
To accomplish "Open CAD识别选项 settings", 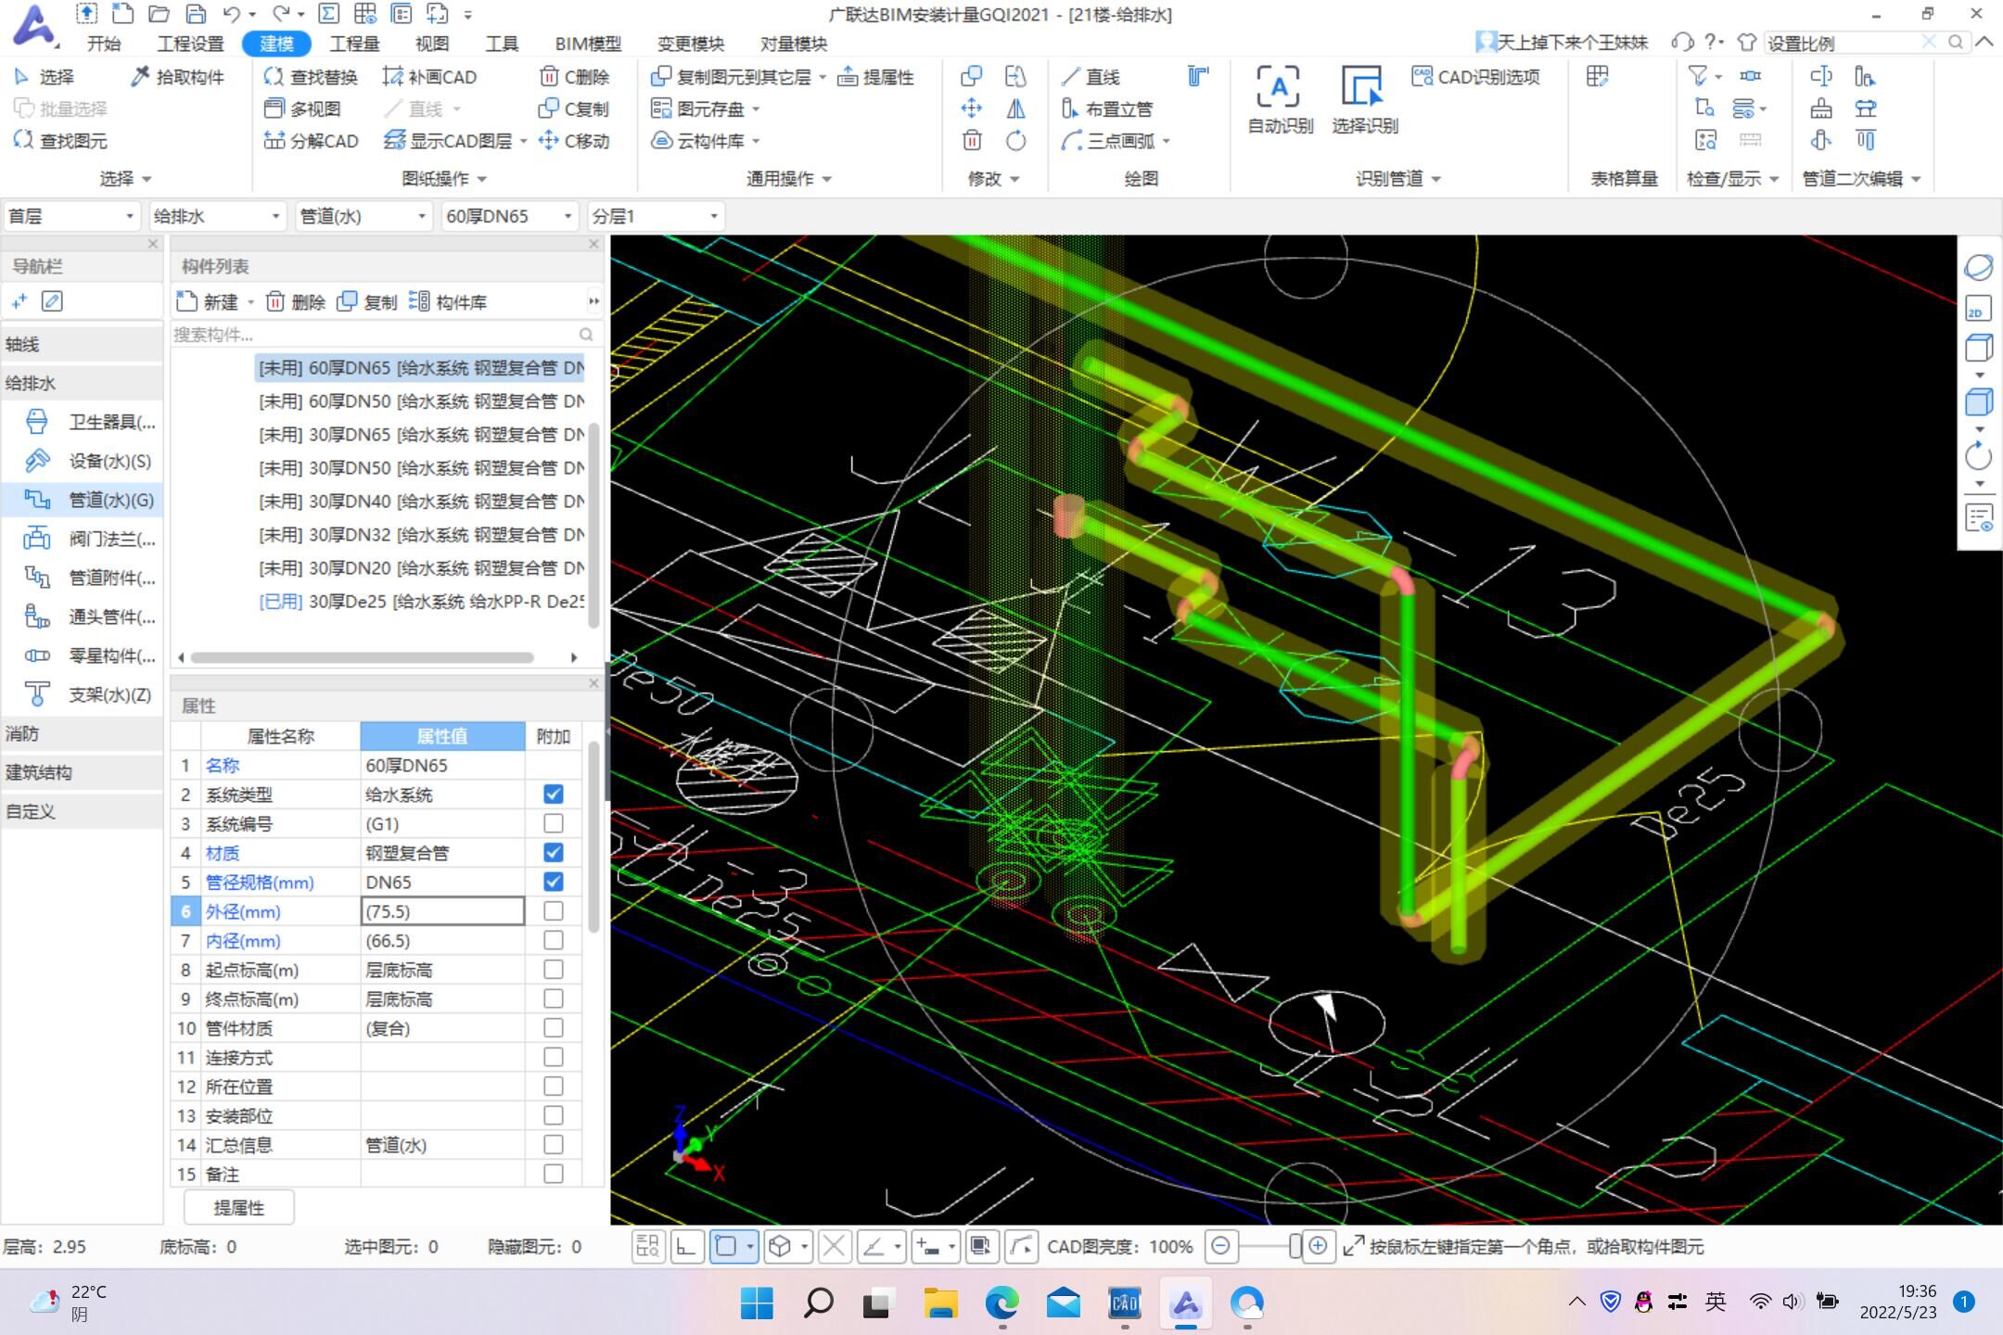I will [x=1476, y=77].
